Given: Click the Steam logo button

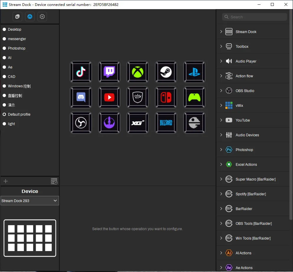Looking at the screenshot, I should pos(166,72).
